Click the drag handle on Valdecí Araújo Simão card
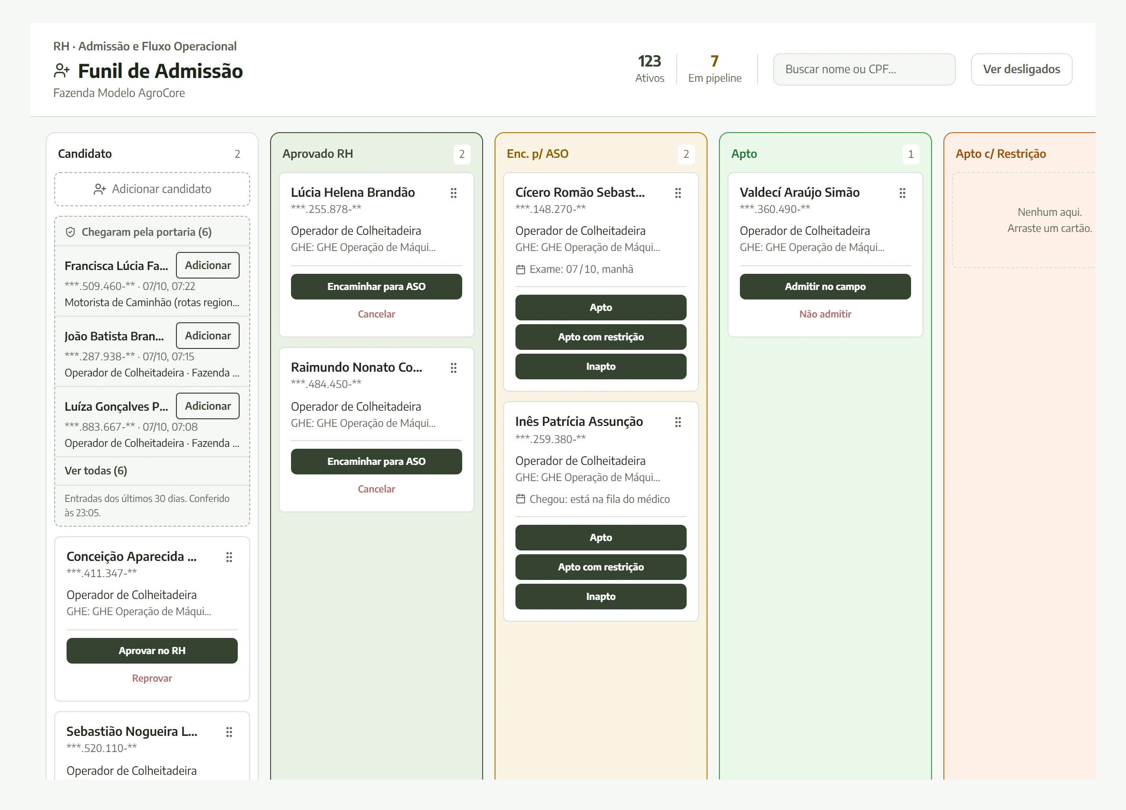This screenshot has height=810, width=1126. tap(902, 193)
